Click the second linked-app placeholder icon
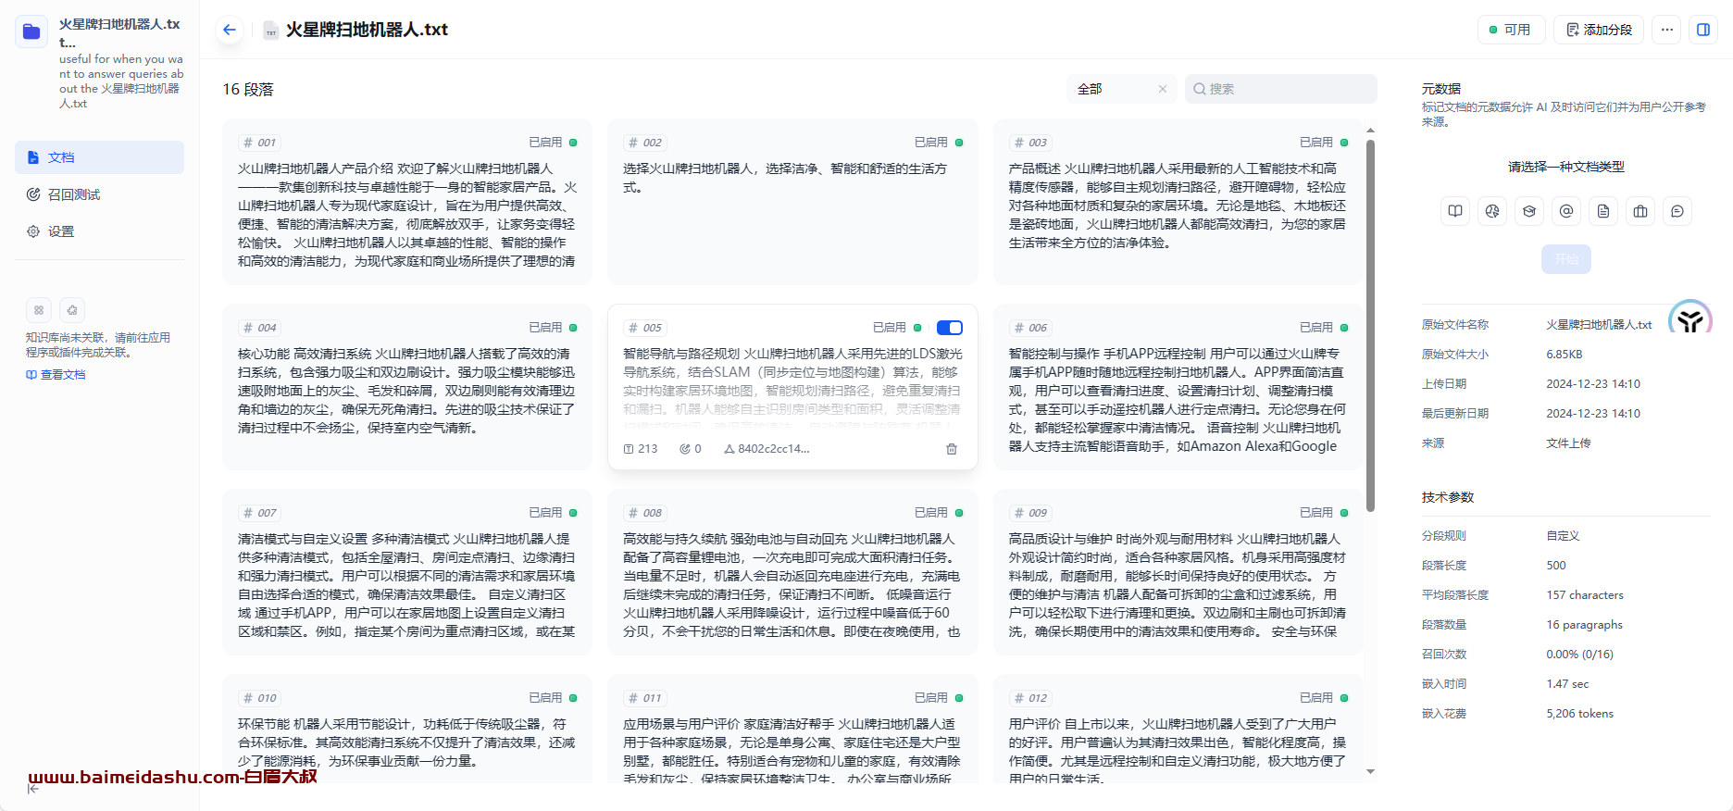This screenshot has width=1733, height=811. (x=72, y=310)
